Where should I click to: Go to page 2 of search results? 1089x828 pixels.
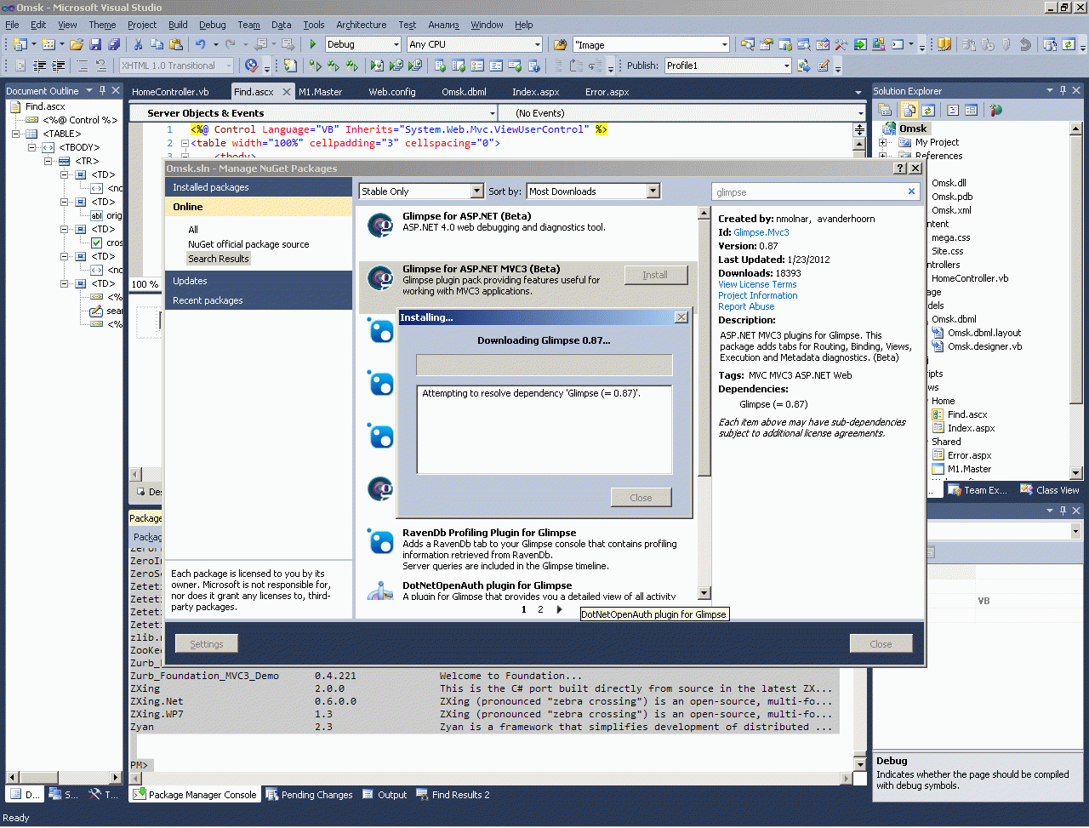pyautogui.click(x=540, y=609)
